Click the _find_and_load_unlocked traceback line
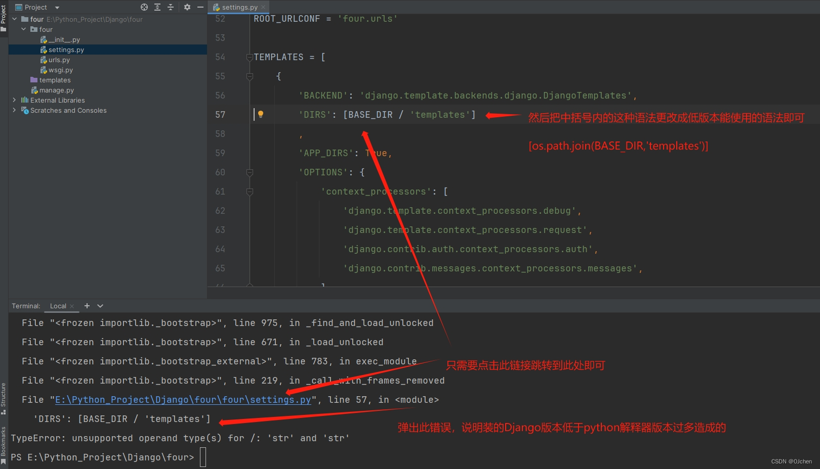This screenshot has height=469, width=820. [x=228, y=323]
